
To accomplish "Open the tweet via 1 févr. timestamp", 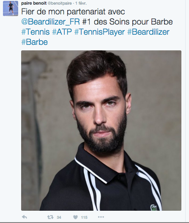I will [81, 3].
